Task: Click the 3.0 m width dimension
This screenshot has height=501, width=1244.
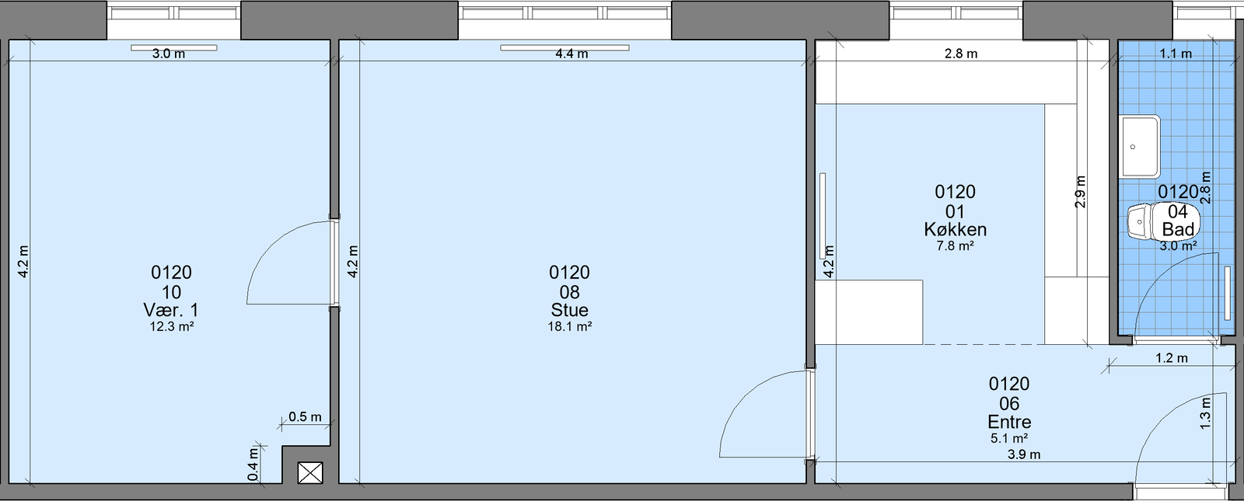Action: 168,54
